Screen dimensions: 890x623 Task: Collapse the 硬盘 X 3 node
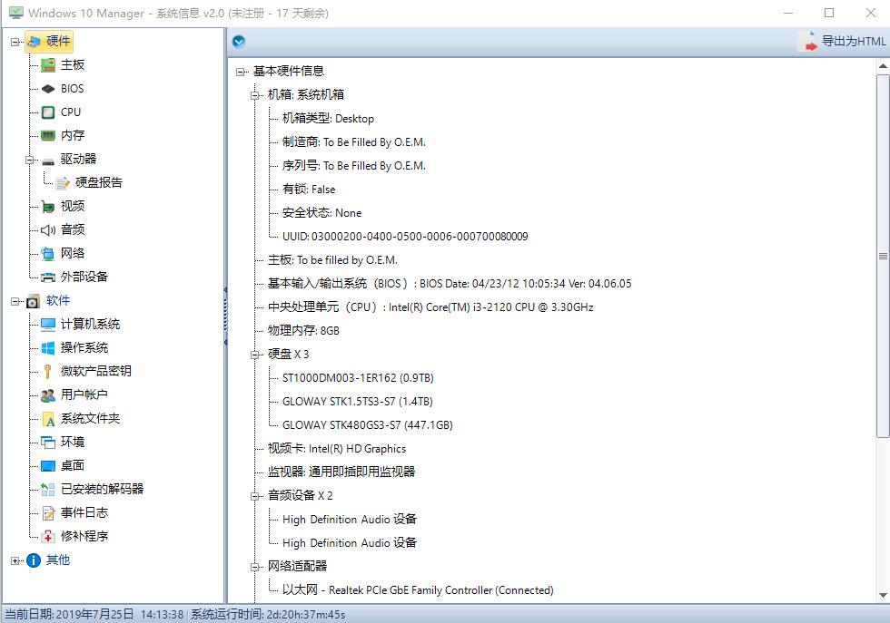252,354
